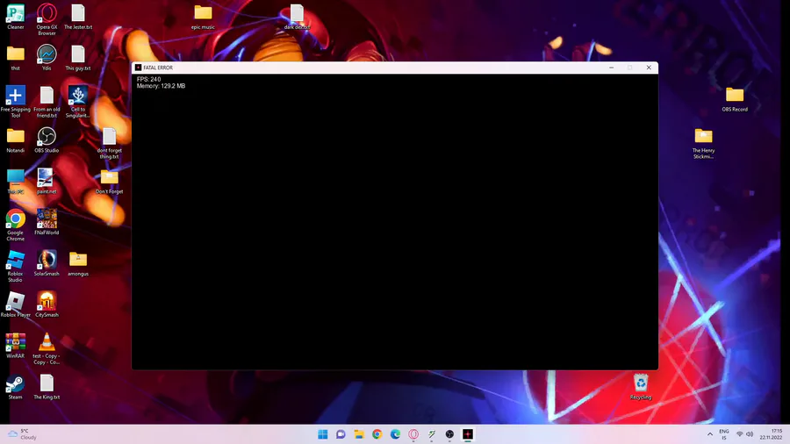Show hidden system tray icons
The height and width of the screenshot is (444, 790).
[x=710, y=434]
